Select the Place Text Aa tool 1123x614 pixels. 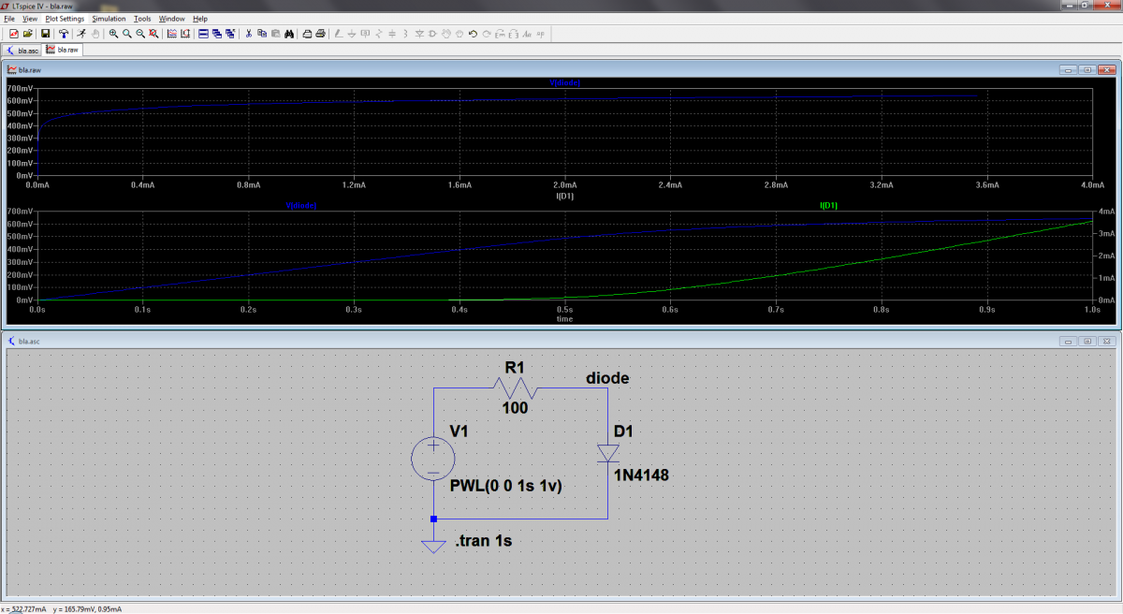pyautogui.click(x=527, y=34)
